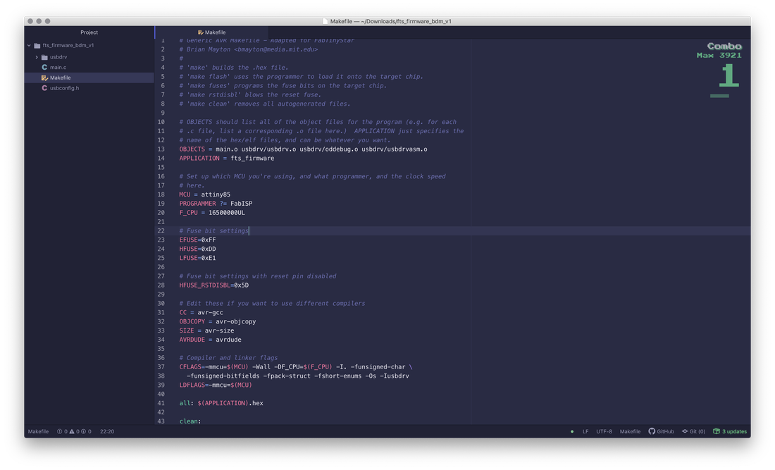Click the HFUSE=0xDD line
Image resolution: width=775 pixels, height=470 pixels.
[197, 249]
